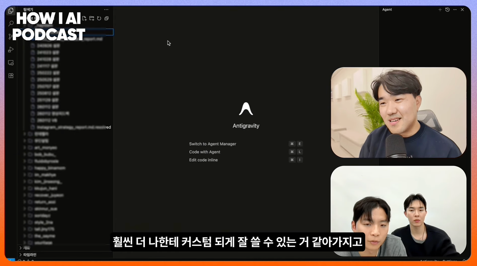Open the Extensions view

click(x=10, y=76)
